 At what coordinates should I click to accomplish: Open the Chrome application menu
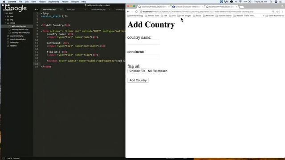tap(12, 2)
